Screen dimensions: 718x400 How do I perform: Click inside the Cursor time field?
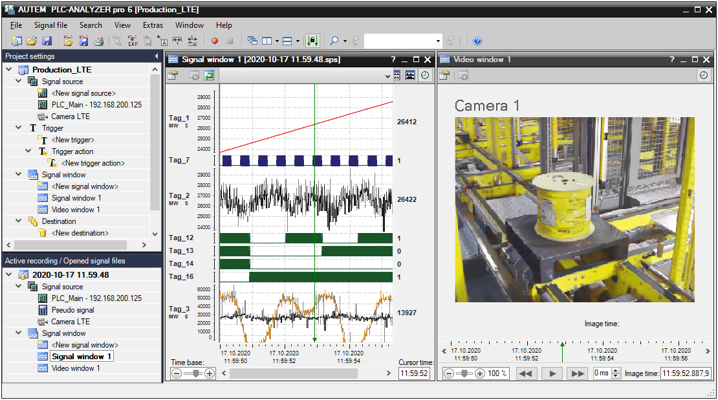click(415, 373)
